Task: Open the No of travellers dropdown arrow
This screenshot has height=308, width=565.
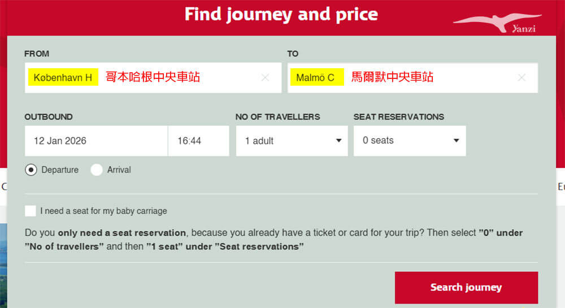Action: [338, 140]
